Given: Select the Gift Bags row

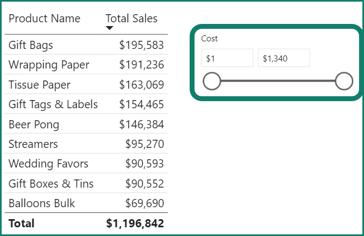Looking at the screenshot, I should tap(31, 45).
